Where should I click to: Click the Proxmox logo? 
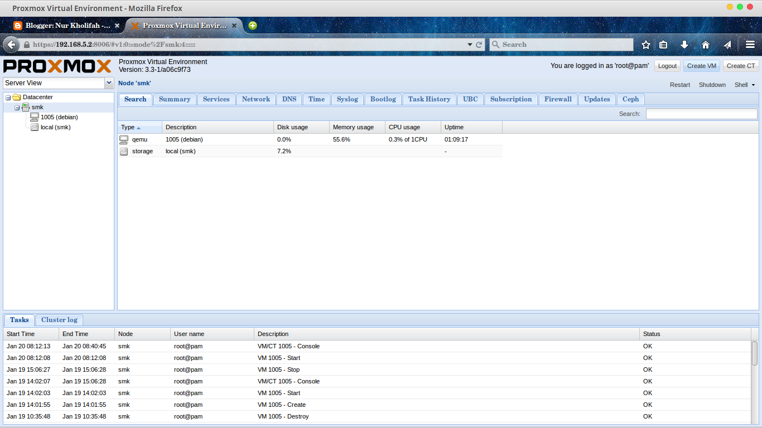pyautogui.click(x=57, y=66)
